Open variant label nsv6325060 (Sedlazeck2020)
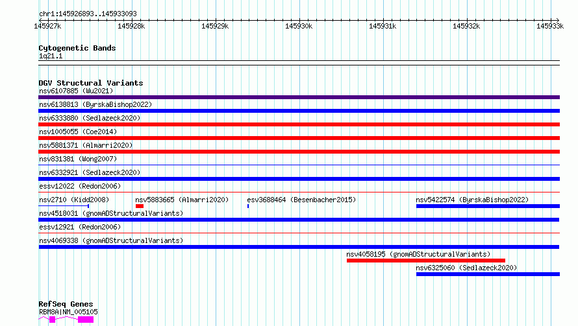This screenshot has width=578, height=326. (466, 268)
